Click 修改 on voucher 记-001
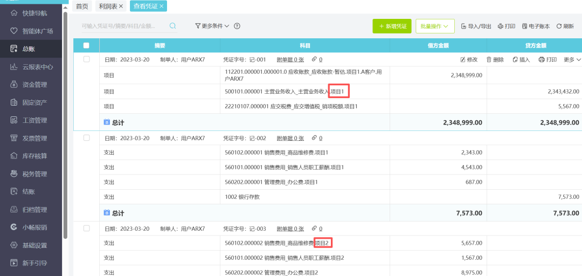 [469, 60]
